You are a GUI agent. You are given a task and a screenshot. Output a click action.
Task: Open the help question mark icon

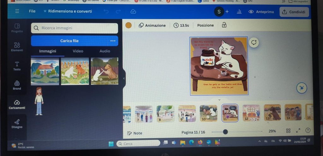point(308,130)
